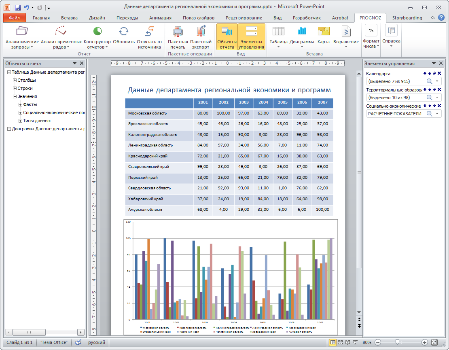
Task: Switch to Normal view in status bar
Action: tap(333, 342)
